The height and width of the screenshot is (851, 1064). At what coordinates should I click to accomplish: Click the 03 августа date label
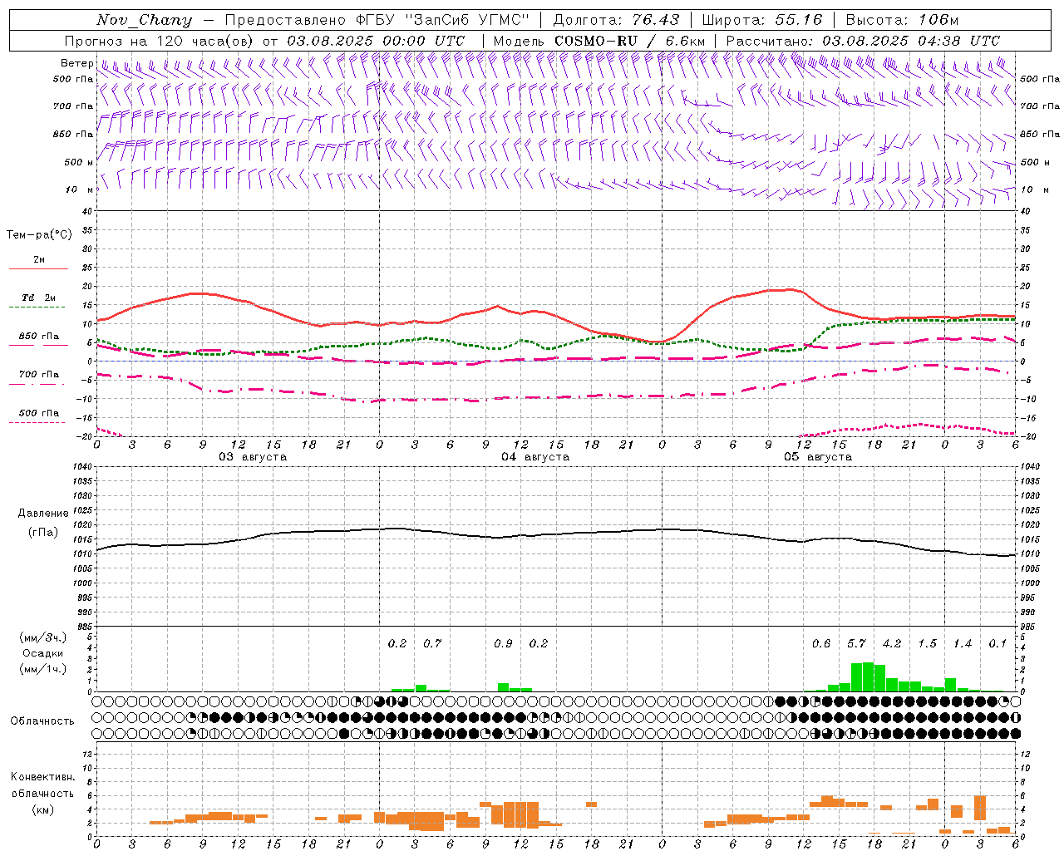[253, 457]
